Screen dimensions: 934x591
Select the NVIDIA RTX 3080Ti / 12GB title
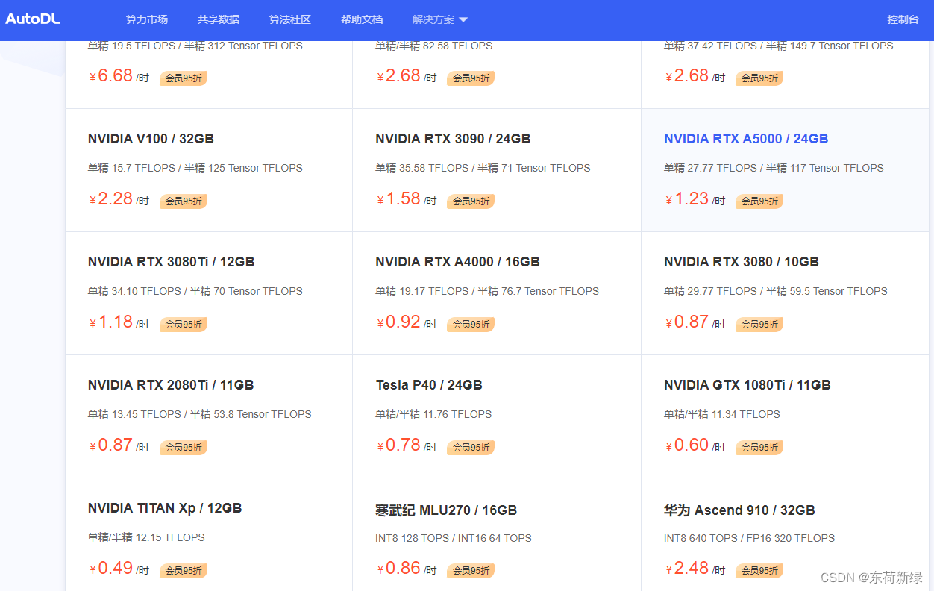(171, 262)
